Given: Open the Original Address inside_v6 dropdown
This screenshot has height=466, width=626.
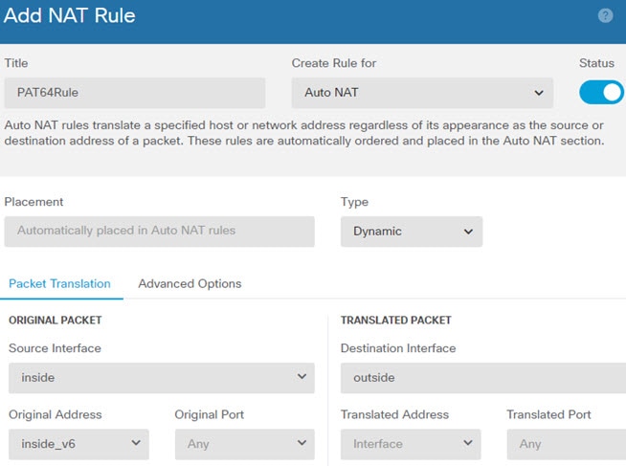Looking at the screenshot, I should pos(78,444).
